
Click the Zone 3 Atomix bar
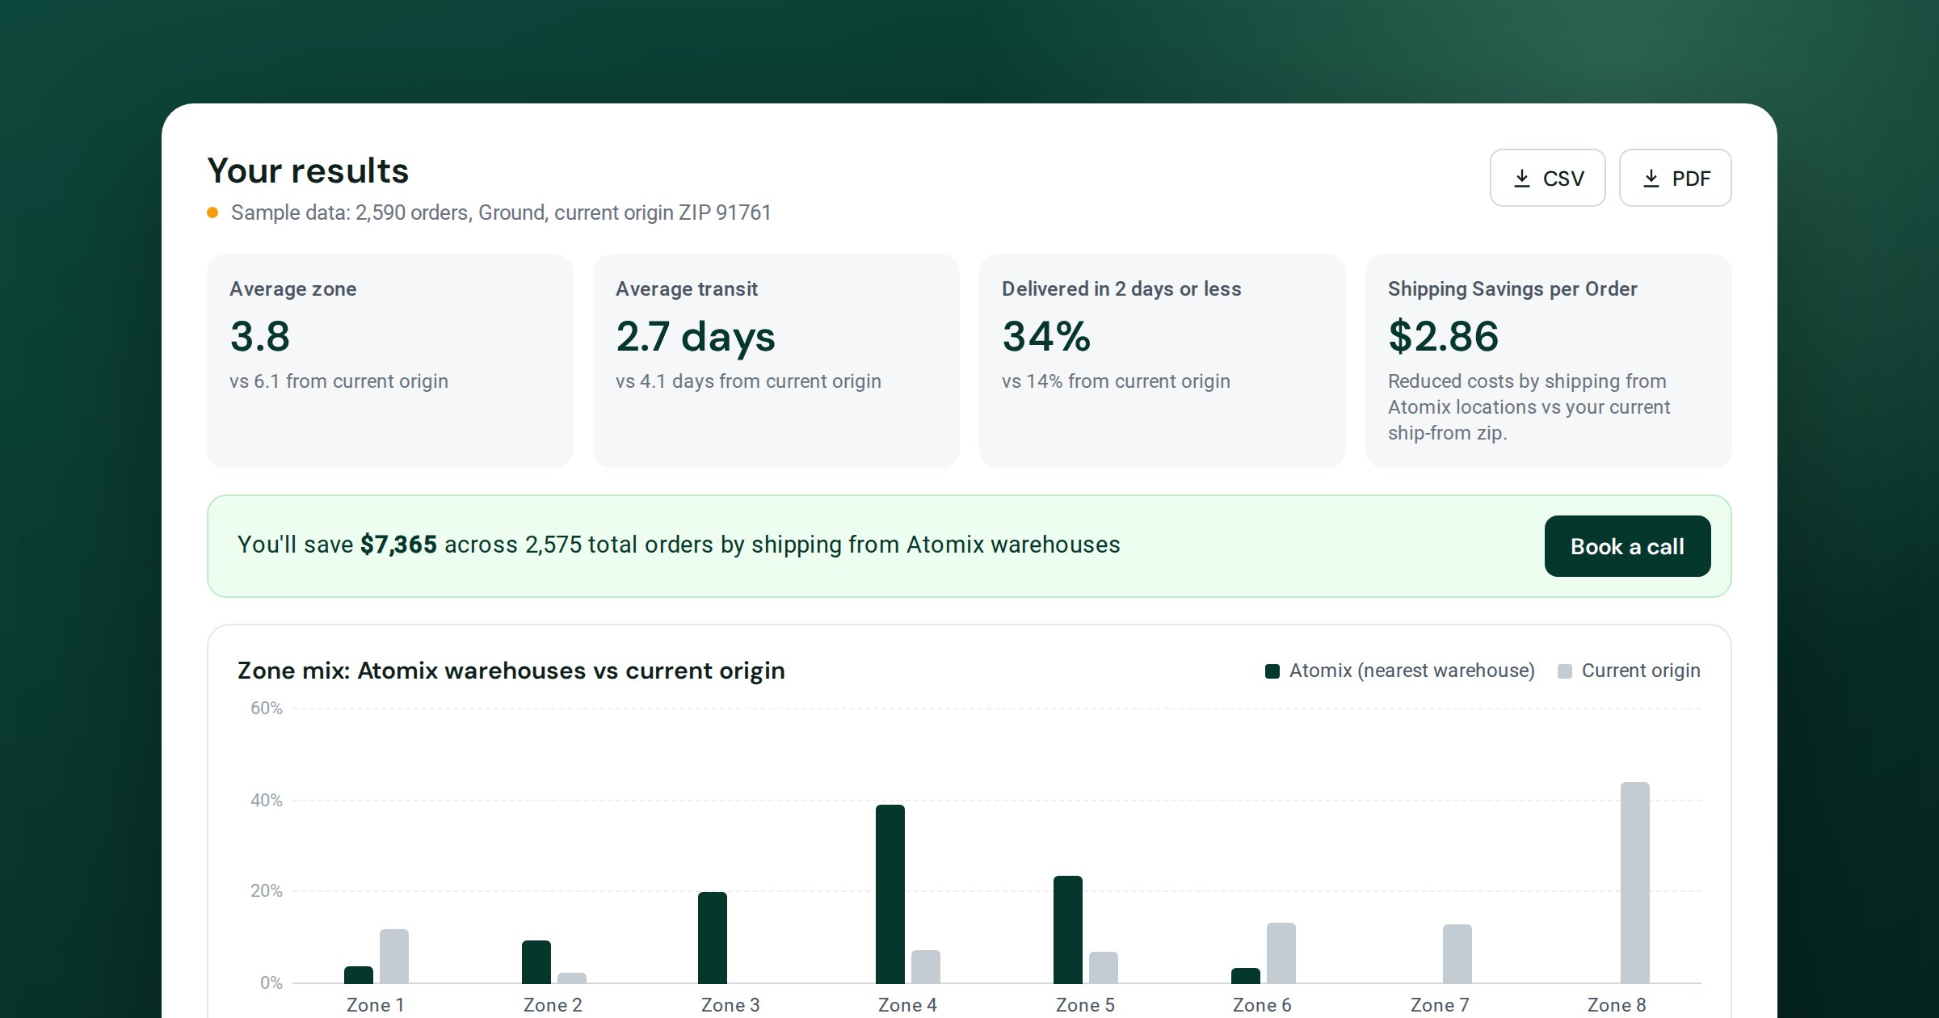713,937
